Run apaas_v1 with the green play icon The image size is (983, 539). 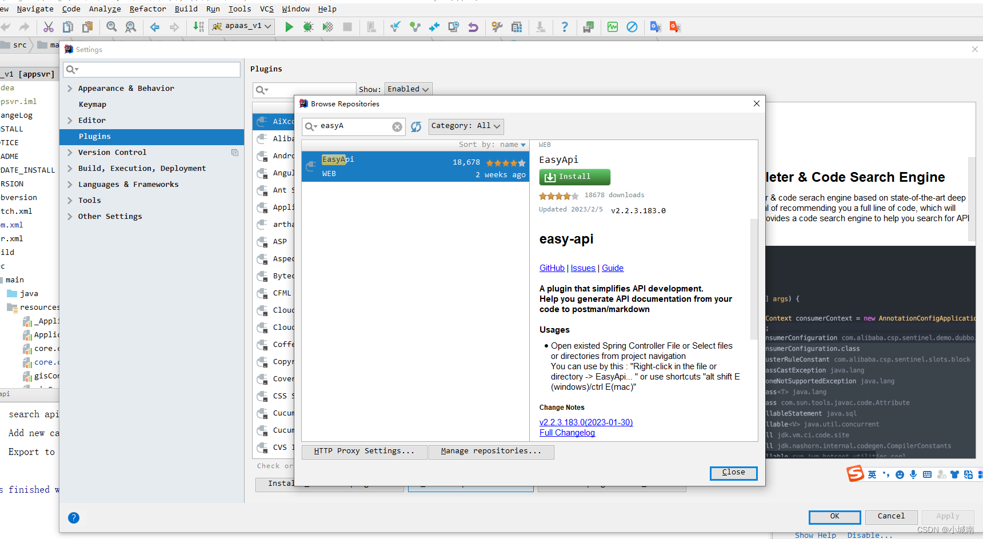pos(289,27)
